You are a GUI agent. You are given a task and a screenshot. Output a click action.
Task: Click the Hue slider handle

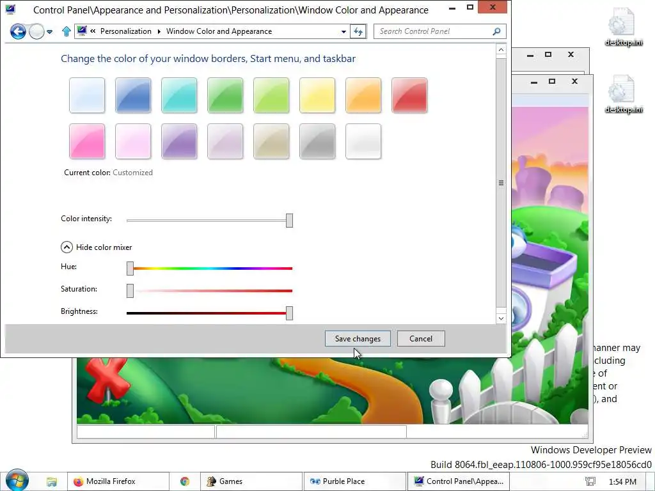[x=130, y=269]
